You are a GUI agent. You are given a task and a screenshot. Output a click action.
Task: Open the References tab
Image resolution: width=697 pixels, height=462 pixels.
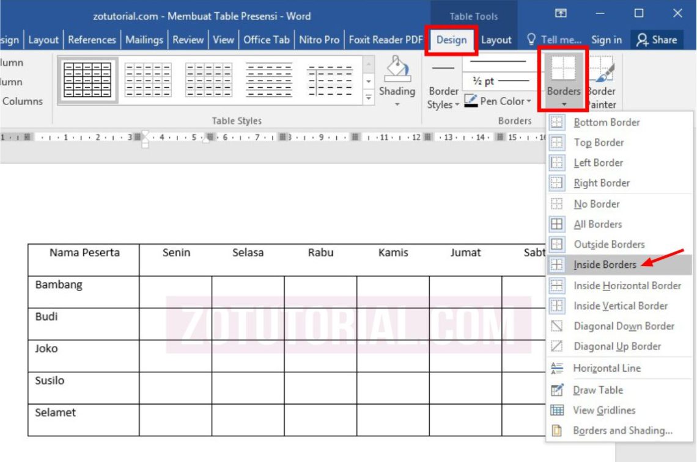pyautogui.click(x=92, y=40)
